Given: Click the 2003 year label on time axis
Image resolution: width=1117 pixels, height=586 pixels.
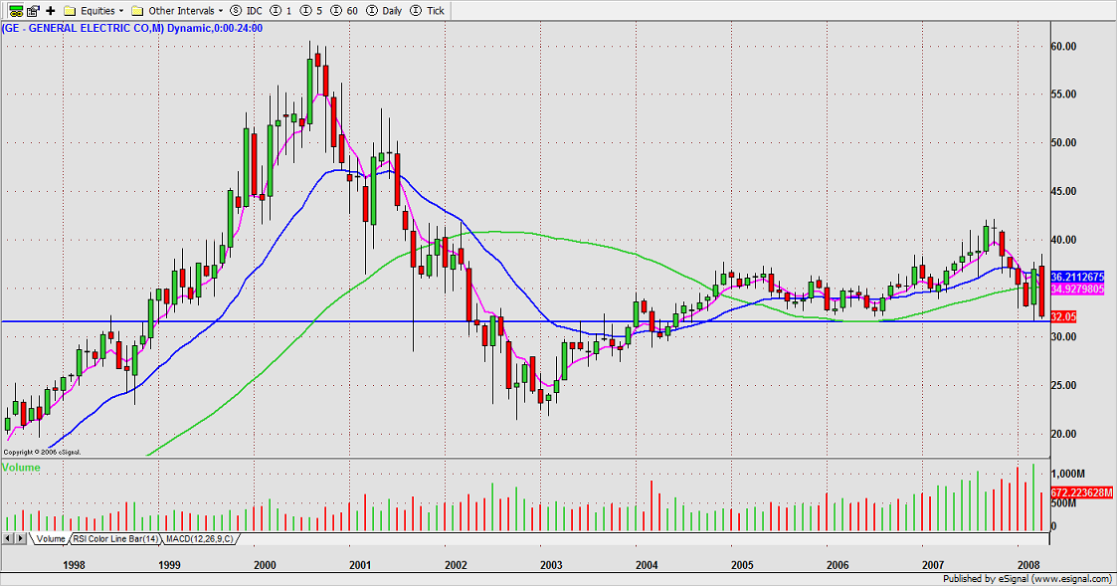Looking at the screenshot, I should (x=551, y=565).
